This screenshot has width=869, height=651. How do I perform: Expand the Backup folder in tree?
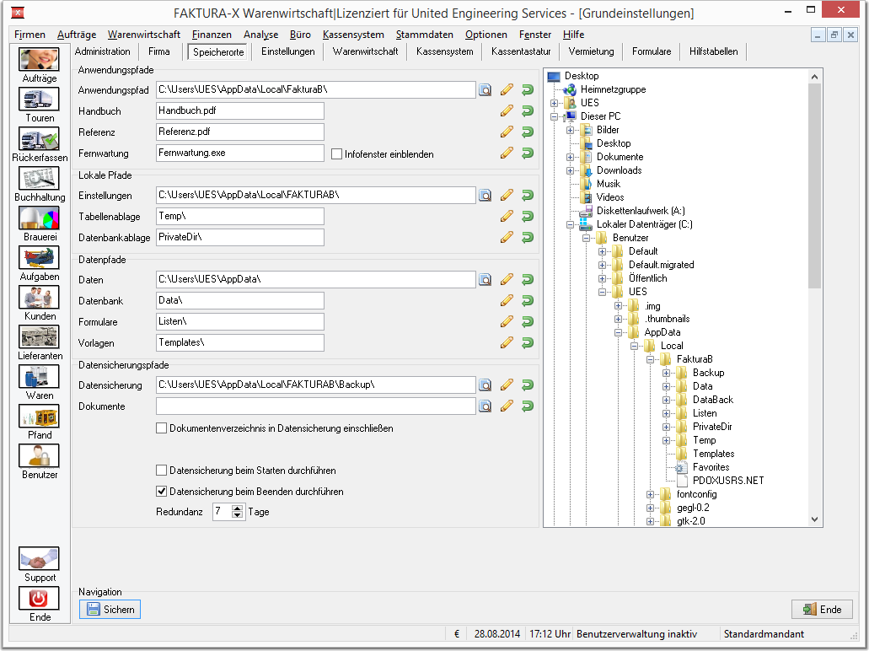[x=666, y=374]
